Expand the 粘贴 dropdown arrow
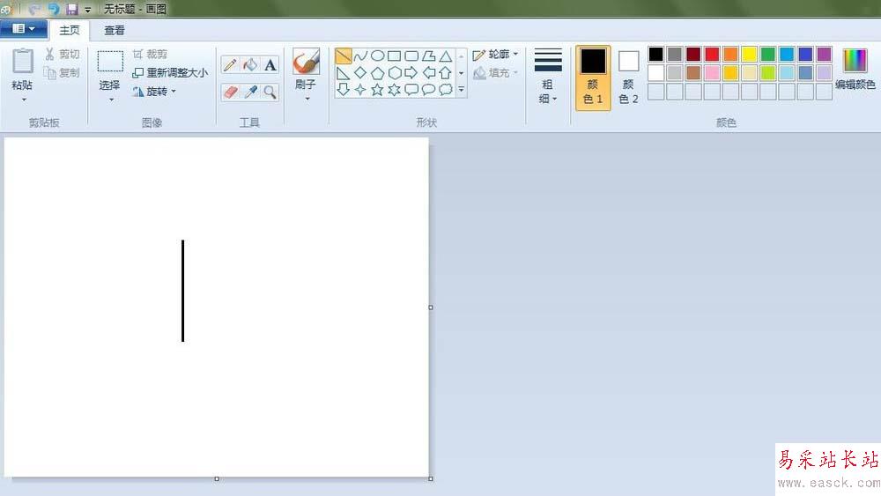This screenshot has height=496, width=881. pyautogui.click(x=24, y=100)
